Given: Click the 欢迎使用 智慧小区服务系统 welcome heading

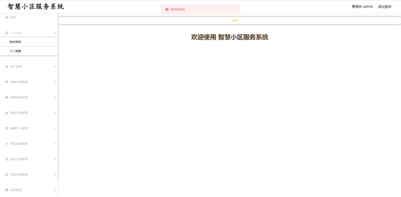Looking at the screenshot, I should pyautogui.click(x=229, y=37).
